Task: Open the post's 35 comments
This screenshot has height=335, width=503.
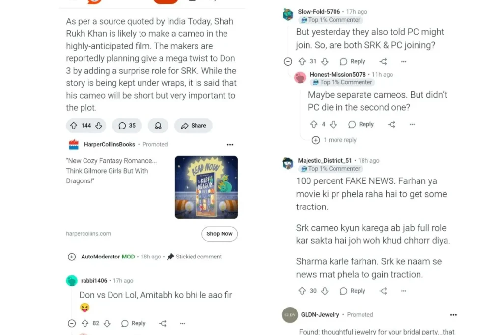Action: click(x=127, y=126)
